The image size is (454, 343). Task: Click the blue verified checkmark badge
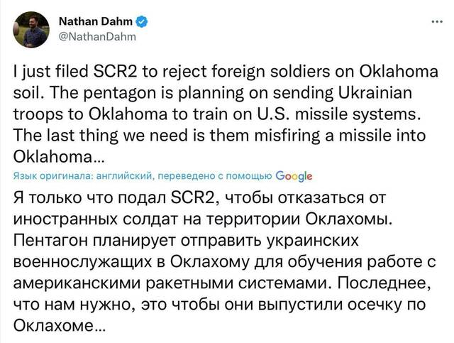(142, 22)
